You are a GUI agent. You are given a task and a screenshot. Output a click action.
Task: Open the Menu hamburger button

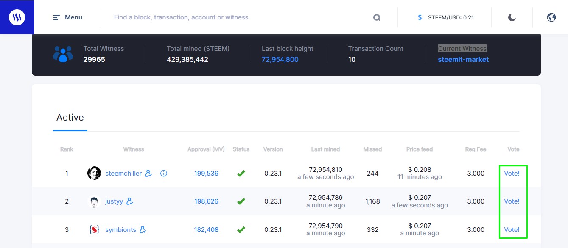68,17
